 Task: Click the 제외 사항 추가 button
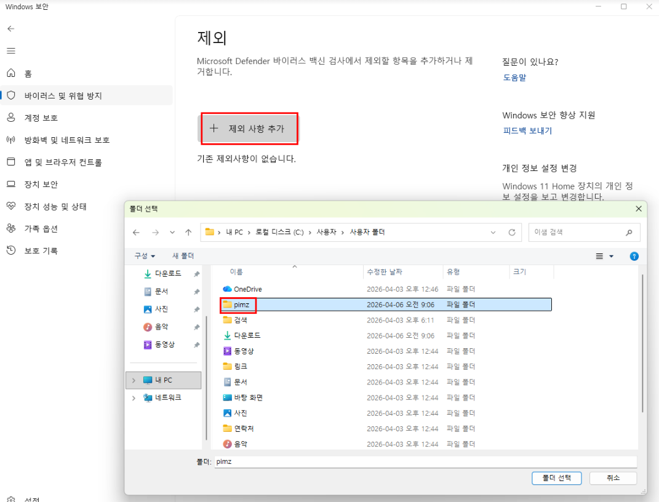249,129
